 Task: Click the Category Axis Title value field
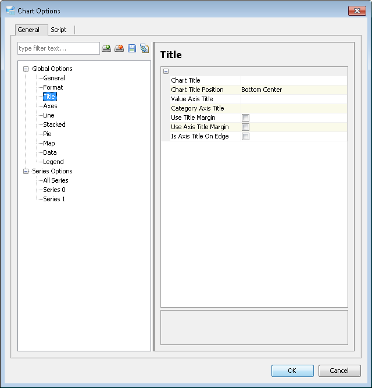(294, 108)
